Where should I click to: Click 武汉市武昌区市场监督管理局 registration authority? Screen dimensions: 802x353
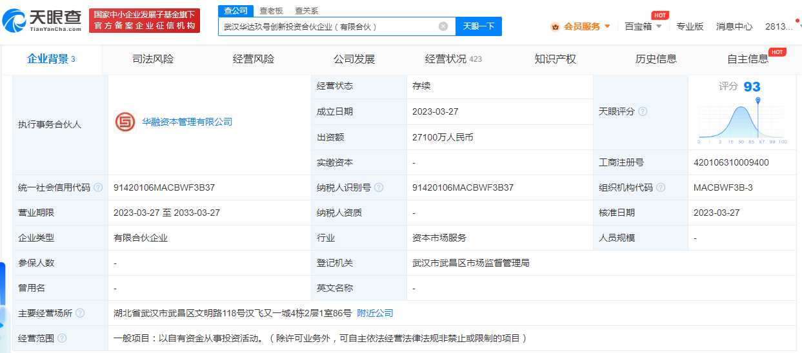coord(471,263)
